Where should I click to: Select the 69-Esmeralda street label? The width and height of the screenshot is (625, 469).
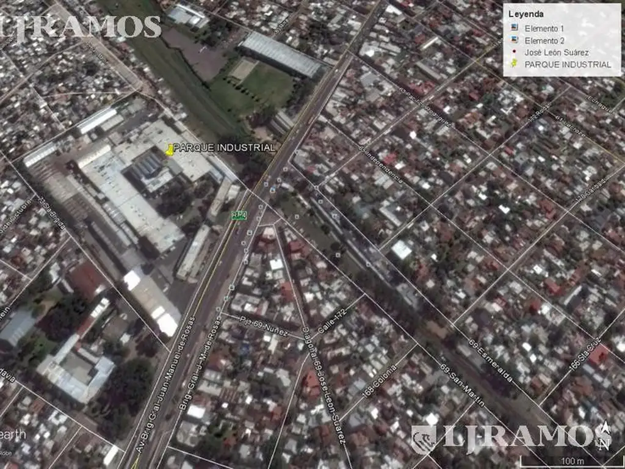[x=492, y=362]
